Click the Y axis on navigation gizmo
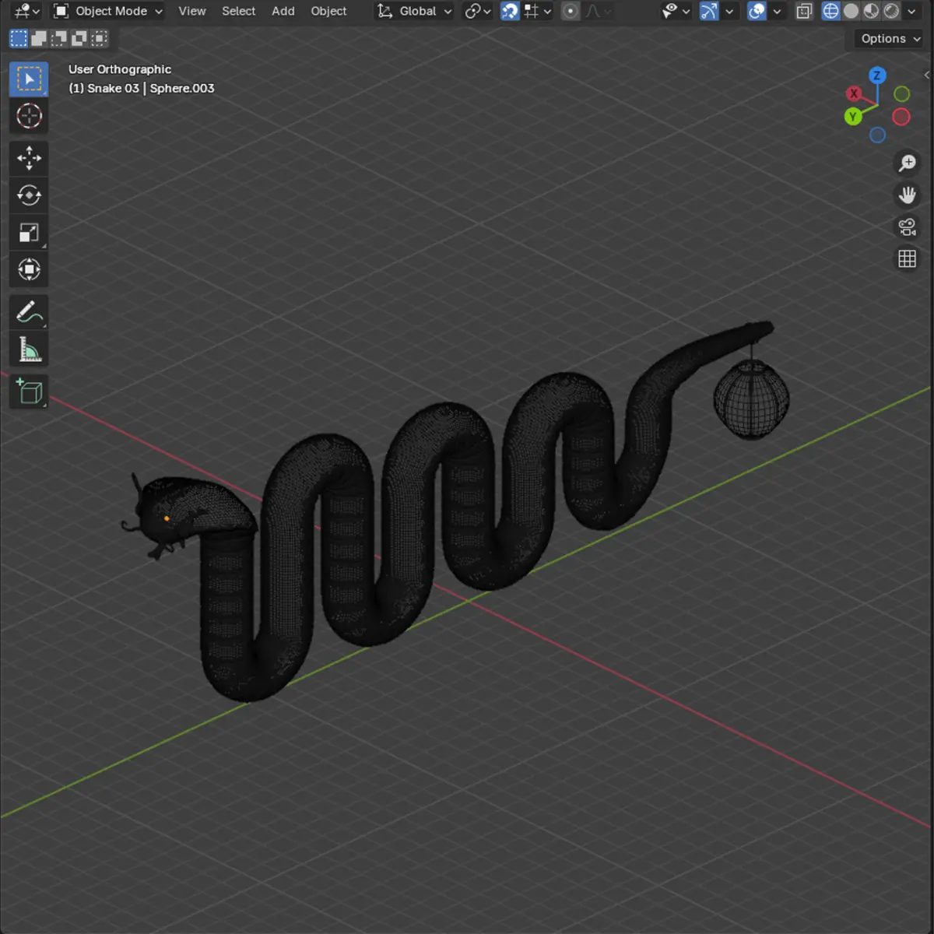 coord(853,117)
